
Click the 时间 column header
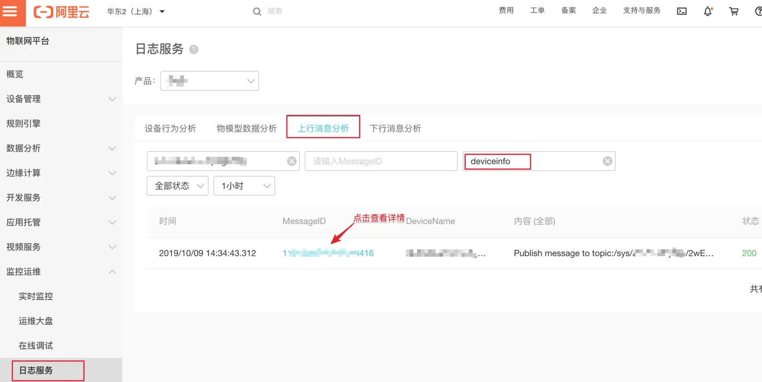point(168,221)
